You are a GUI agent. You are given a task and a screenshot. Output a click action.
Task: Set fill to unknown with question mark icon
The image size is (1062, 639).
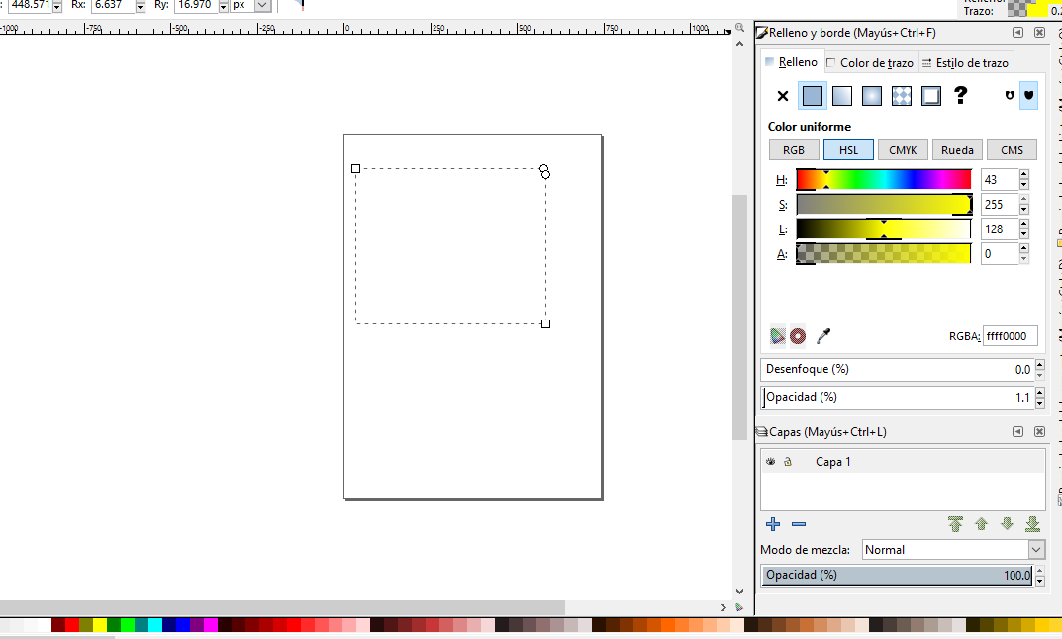[958, 95]
